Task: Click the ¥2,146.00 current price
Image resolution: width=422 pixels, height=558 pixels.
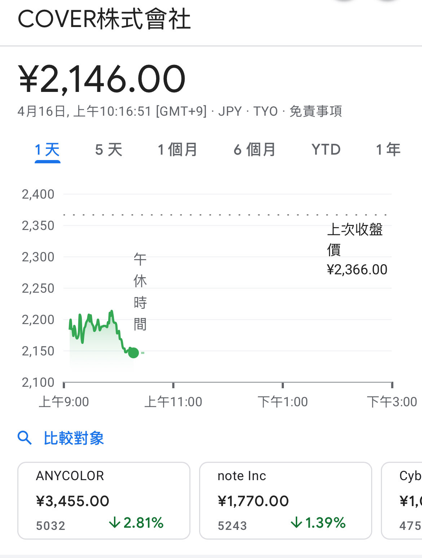Action: pos(102,79)
